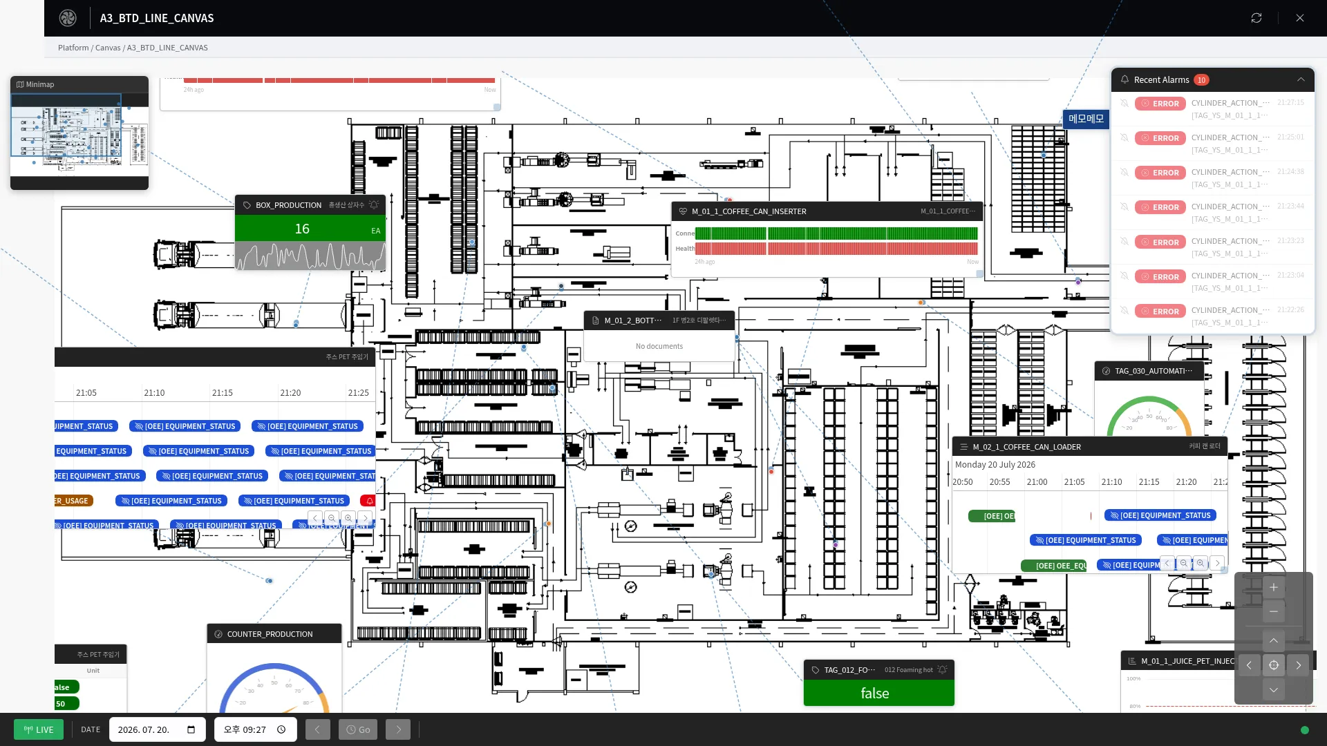The width and height of the screenshot is (1327, 746).
Task: Mute the alarm logged at 21:22:26
Action: 1124,311
